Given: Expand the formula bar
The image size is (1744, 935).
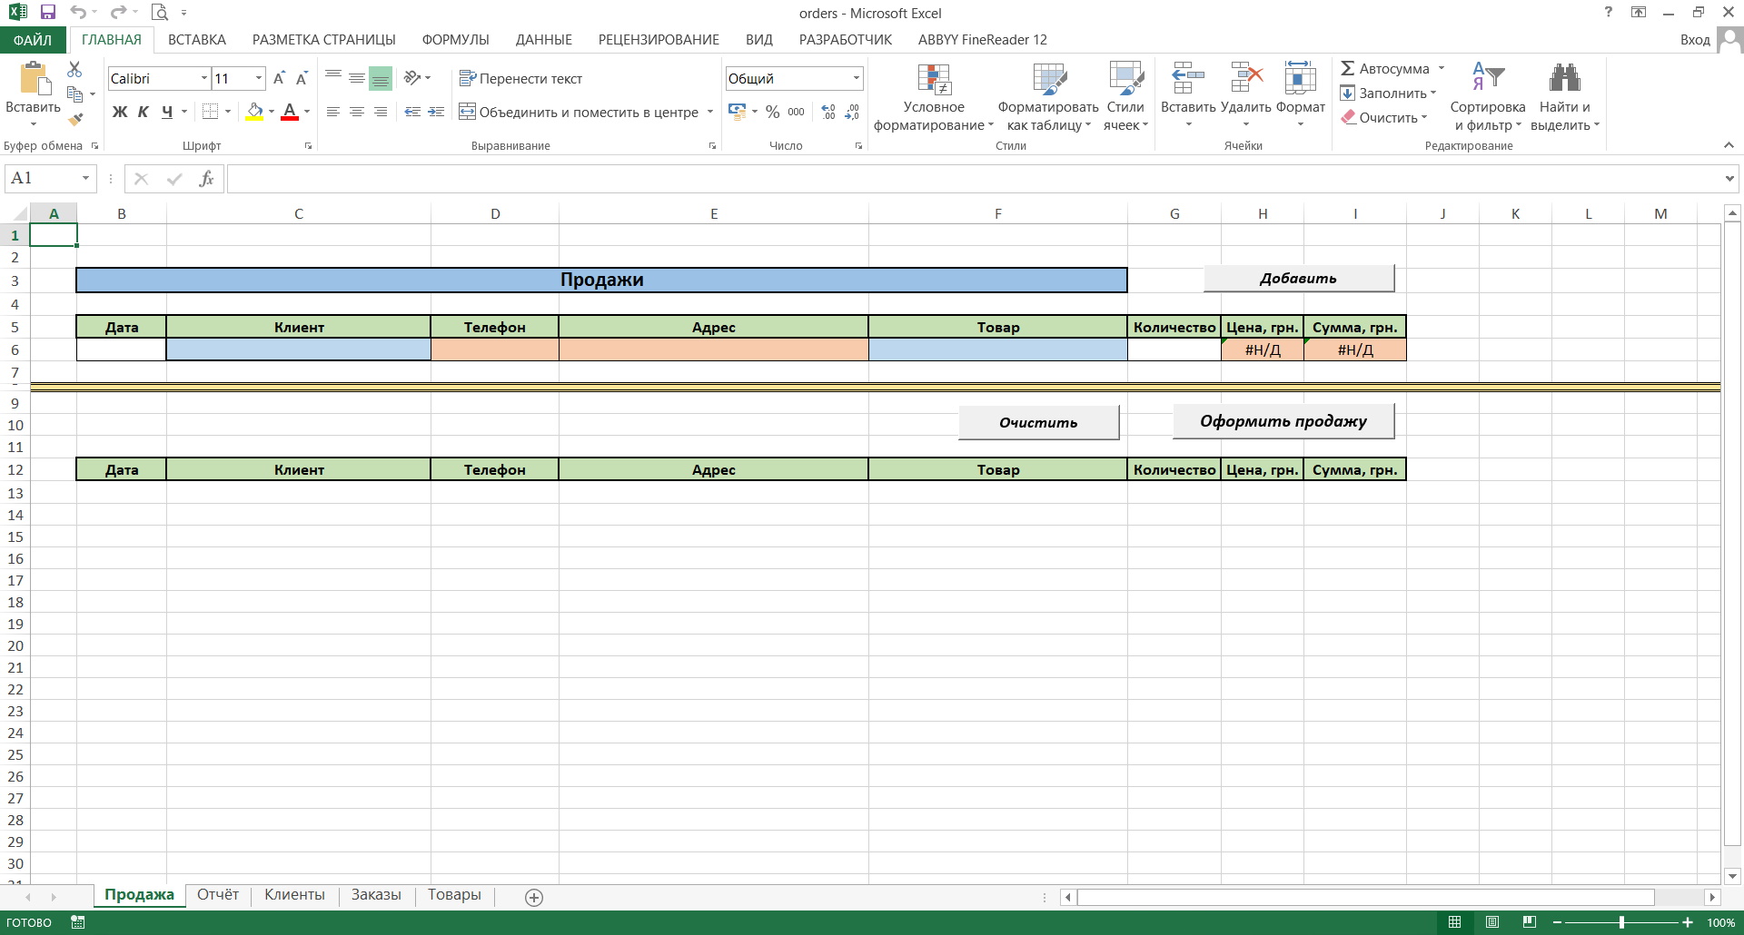Looking at the screenshot, I should pos(1729,179).
